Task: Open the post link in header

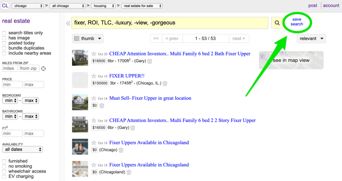Action: (313, 5)
